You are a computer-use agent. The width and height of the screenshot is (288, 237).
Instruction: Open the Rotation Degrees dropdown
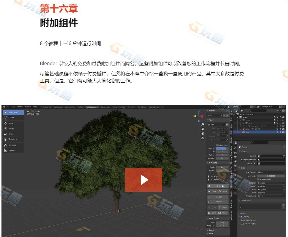coord(271,183)
